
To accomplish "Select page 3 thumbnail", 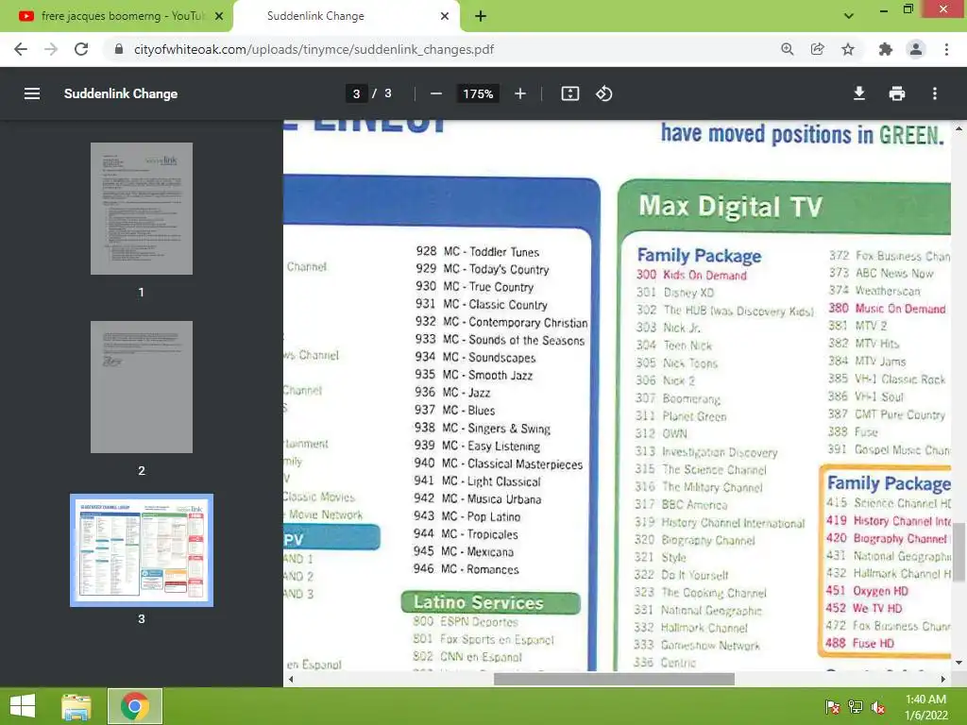I will 142,550.
